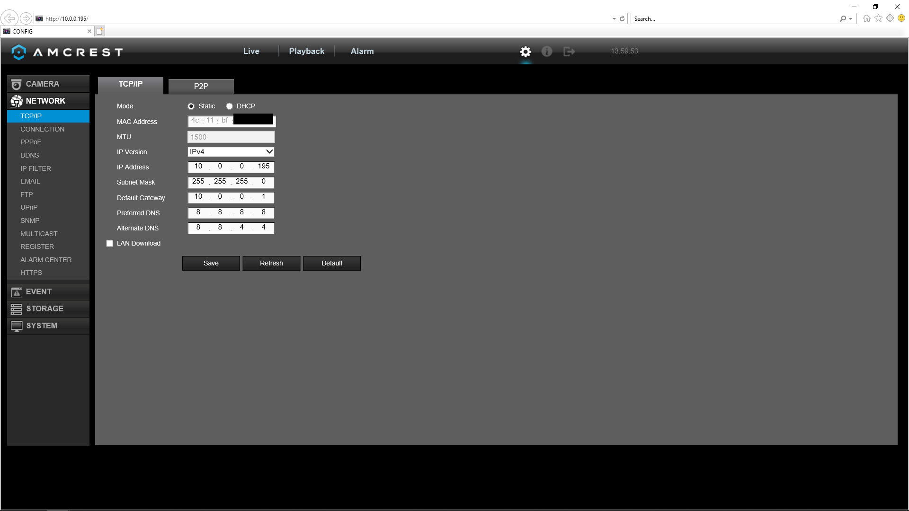Click the logout icon
This screenshot has width=909, height=511.
(569, 52)
